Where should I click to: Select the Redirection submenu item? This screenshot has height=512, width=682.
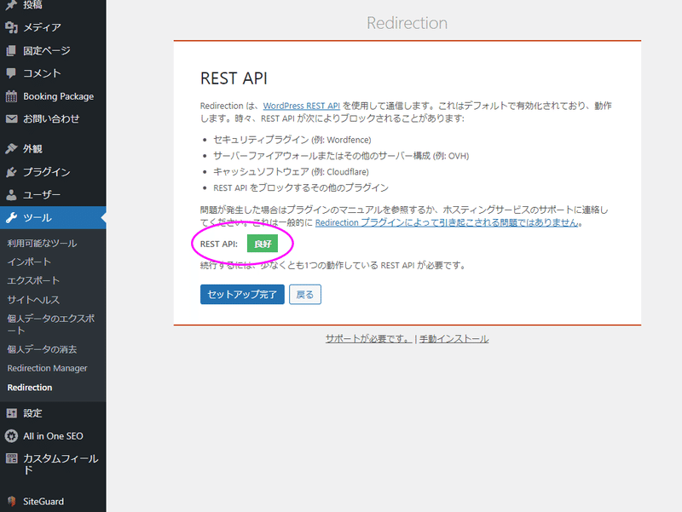tap(30, 388)
